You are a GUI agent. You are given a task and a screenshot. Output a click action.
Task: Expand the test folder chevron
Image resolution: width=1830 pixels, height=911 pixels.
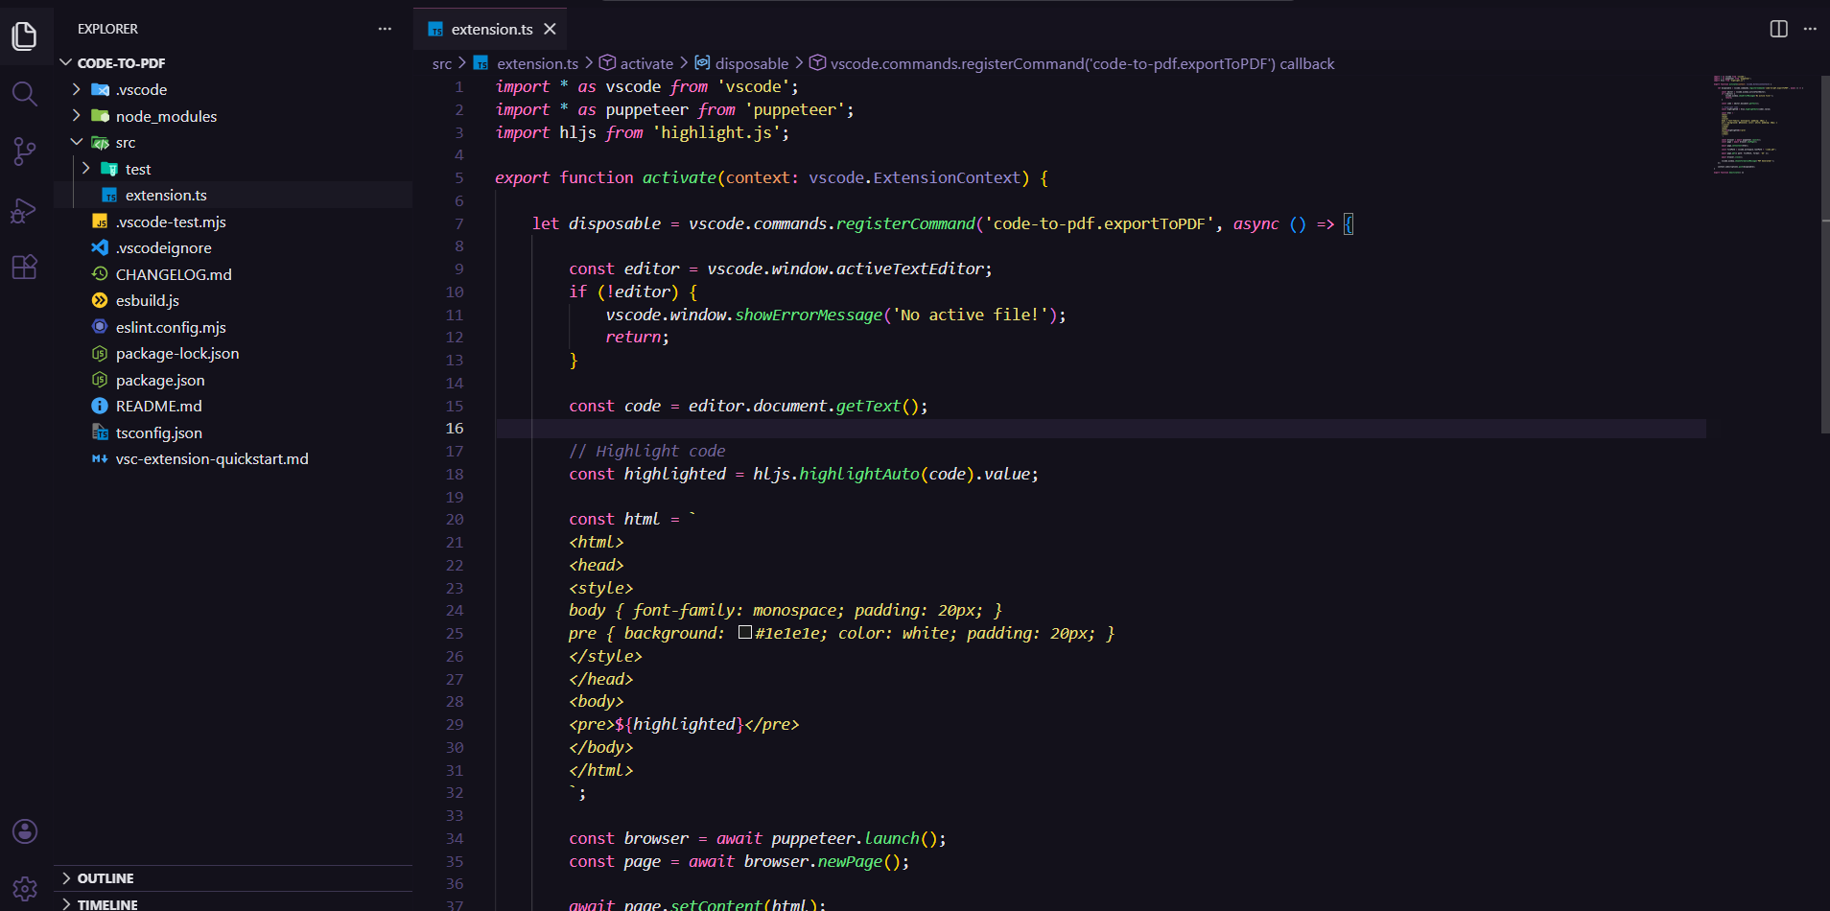(85, 169)
